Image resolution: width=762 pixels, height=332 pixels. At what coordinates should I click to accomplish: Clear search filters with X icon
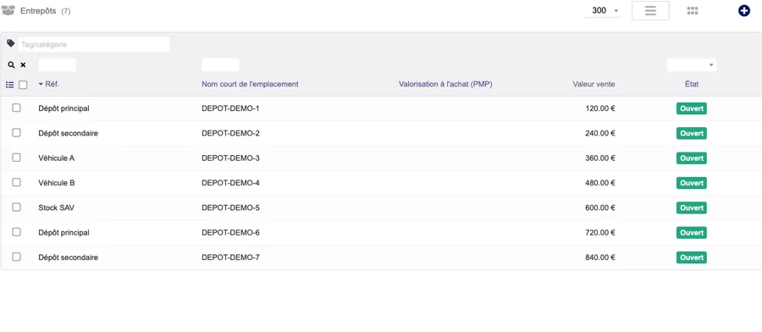coord(23,64)
